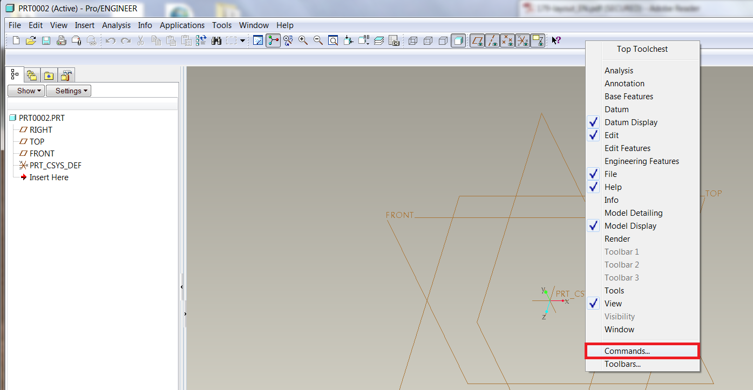The width and height of the screenshot is (753, 390).
Task: Open the selection box dropdown arrow
Action: point(242,40)
